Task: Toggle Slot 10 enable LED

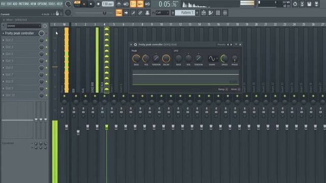Action: (46, 95)
